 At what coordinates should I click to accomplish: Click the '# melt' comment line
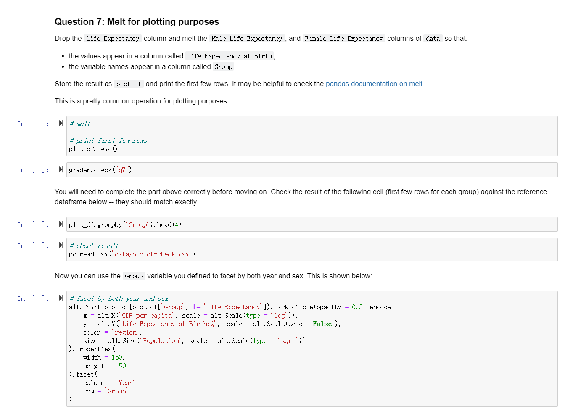80,124
